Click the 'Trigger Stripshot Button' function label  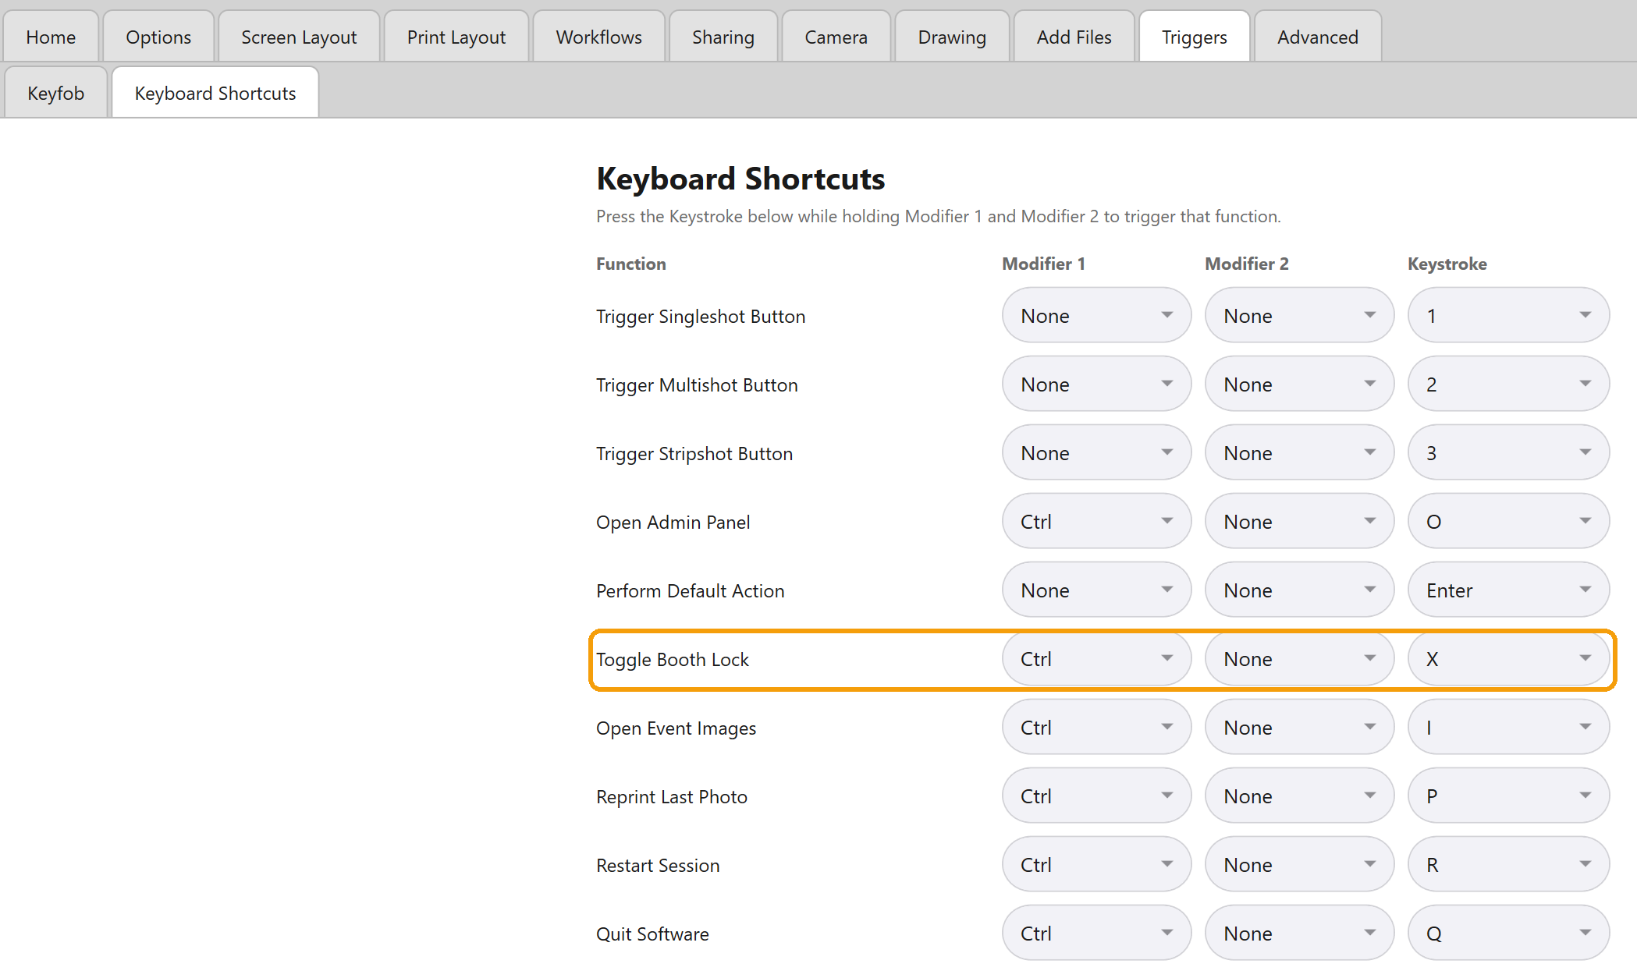tap(694, 454)
